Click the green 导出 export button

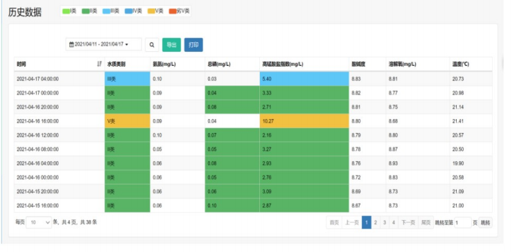click(171, 45)
